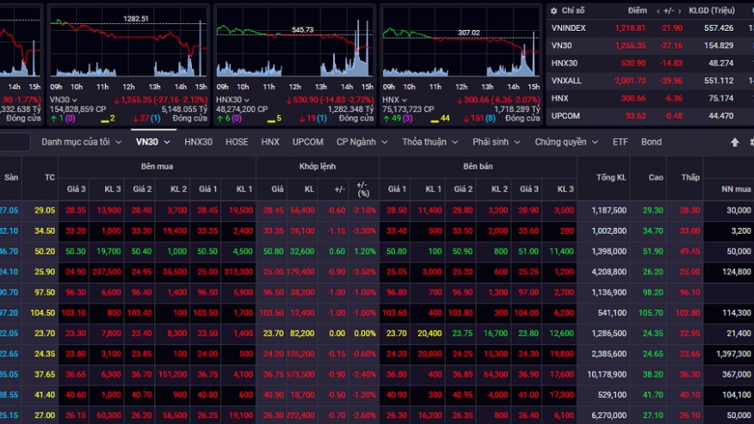This screenshot has width=754, height=424.
Task: Click left arrow beside +/- column header
Action: (x=657, y=10)
